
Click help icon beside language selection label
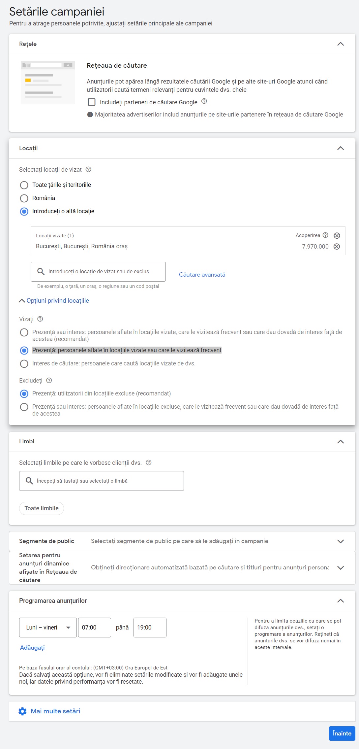click(x=149, y=462)
